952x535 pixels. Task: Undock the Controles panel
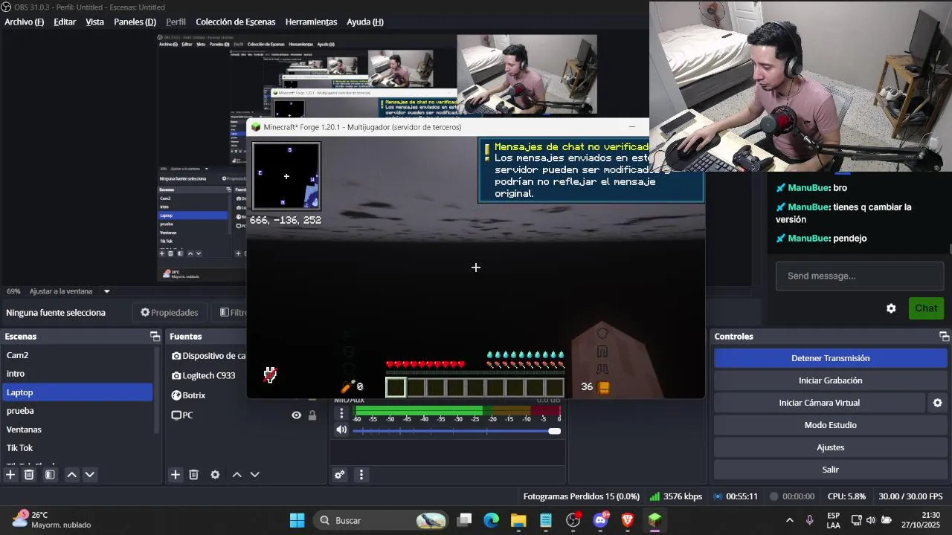point(944,337)
